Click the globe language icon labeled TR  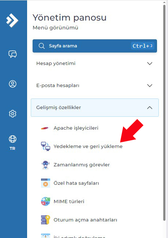tap(12, 143)
